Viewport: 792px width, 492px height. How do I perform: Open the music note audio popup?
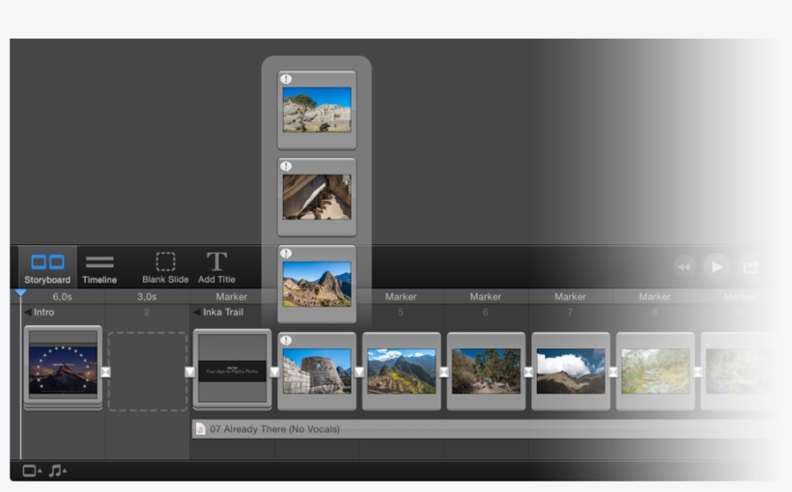(58, 471)
